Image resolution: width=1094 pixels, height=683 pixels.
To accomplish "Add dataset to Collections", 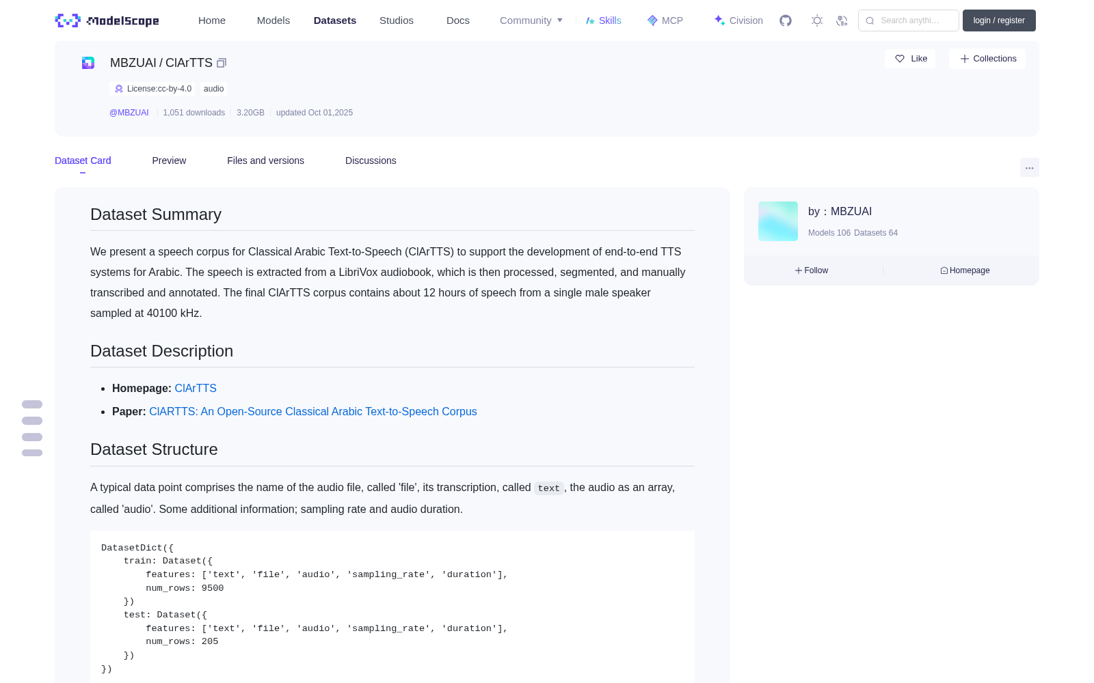I will point(987,59).
